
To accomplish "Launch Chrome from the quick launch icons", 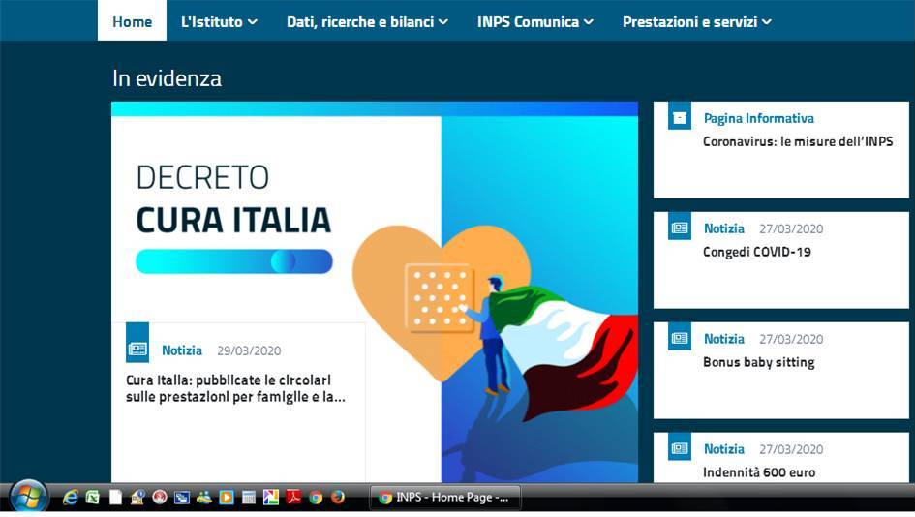I will coord(316,498).
